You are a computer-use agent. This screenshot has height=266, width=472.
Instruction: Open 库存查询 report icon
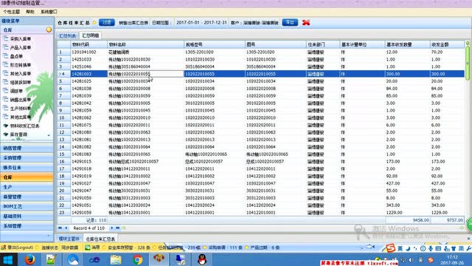[5, 134]
